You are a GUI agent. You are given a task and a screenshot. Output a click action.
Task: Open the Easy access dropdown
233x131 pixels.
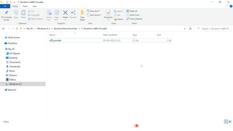94,15
